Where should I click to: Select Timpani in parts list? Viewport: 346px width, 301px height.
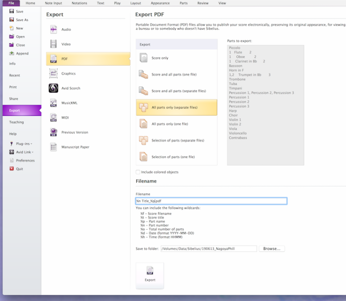coord(236,88)
